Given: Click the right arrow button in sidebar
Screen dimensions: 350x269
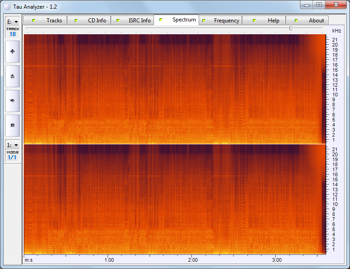Looking at the screenshot, I should point(12,100).
